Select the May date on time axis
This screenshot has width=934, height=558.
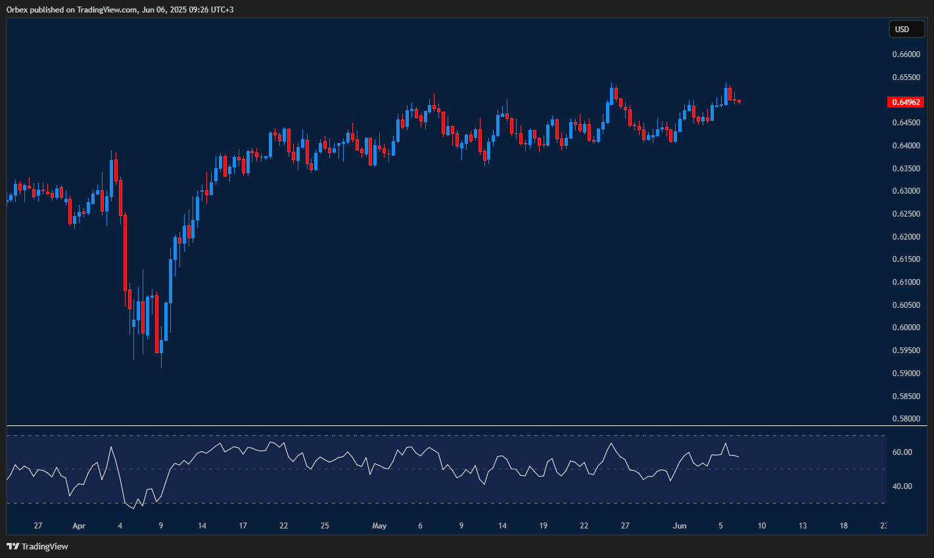tap(379, 526)
